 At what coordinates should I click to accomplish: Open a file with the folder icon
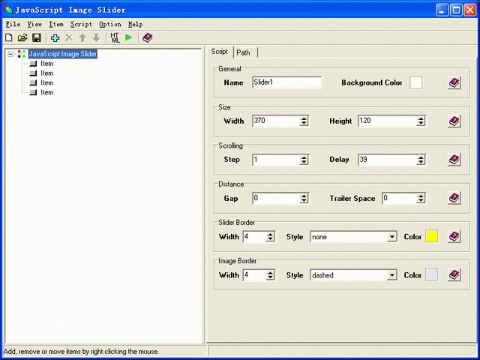pos(22,37)
